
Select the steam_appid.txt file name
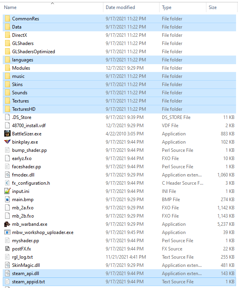[28, 282]
